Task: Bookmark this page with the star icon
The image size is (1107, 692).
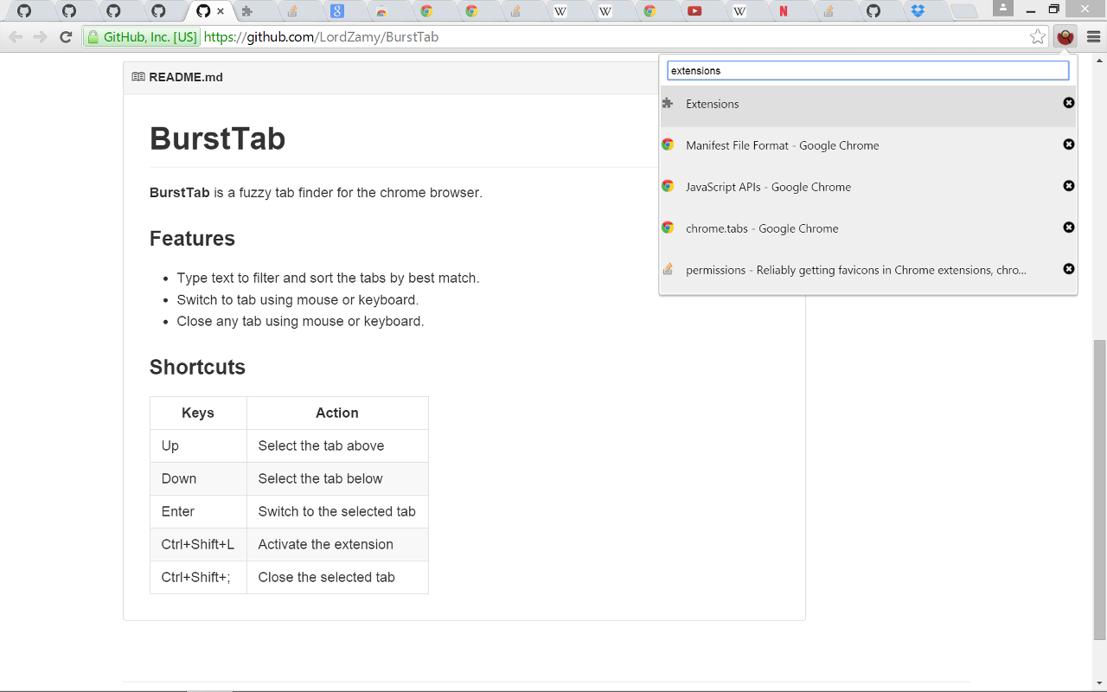Action: (1038, 37)
